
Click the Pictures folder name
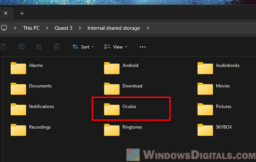click(224, 107)
